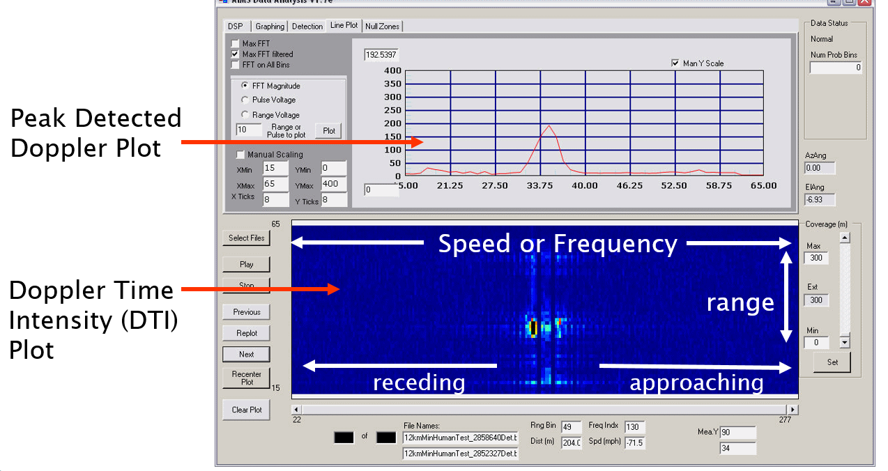Click the Plot button

point(328,130)
